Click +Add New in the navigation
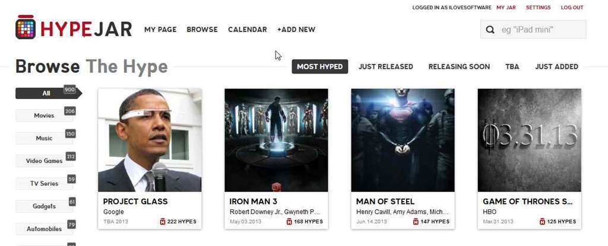This screenshot has width=608, height=246. (x=296, y=30)
